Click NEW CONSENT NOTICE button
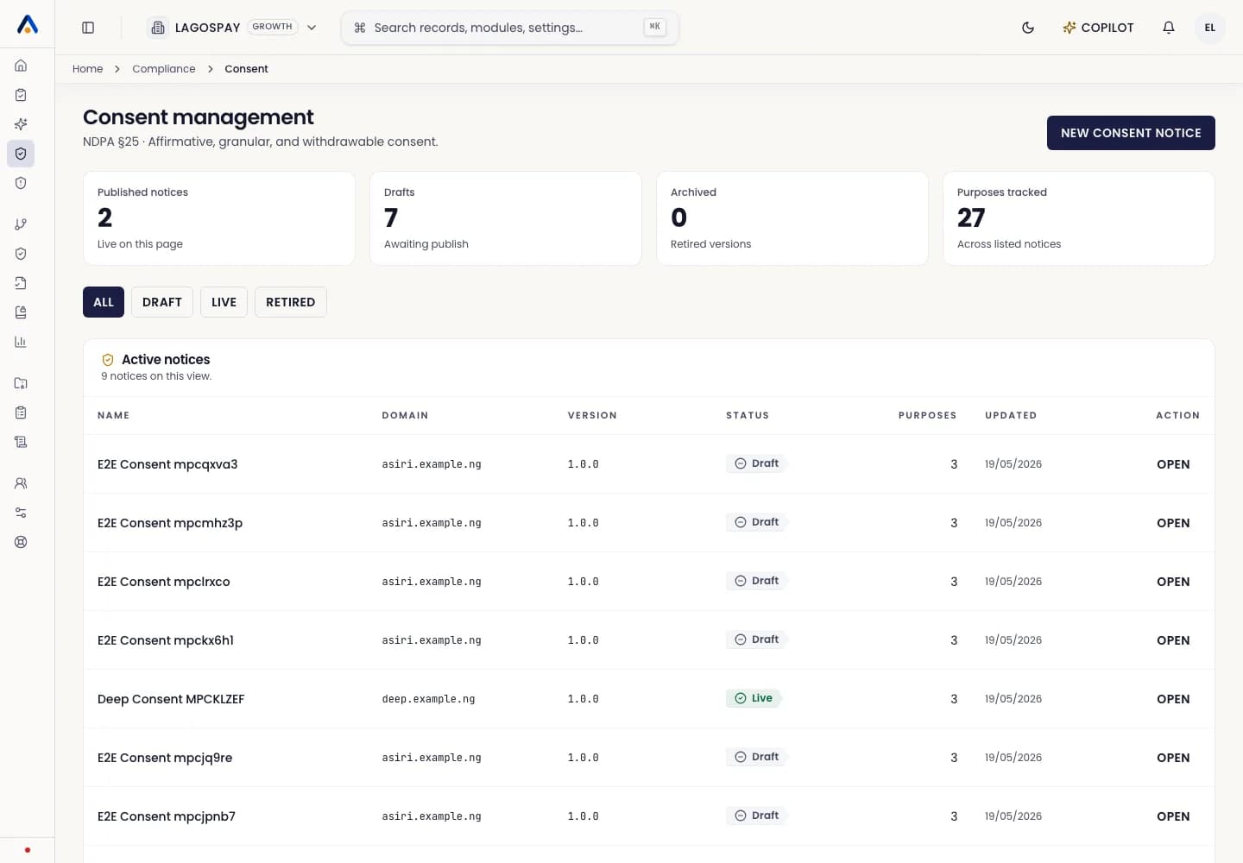This screenshot has width=1243, height=863. point(1131,133)
